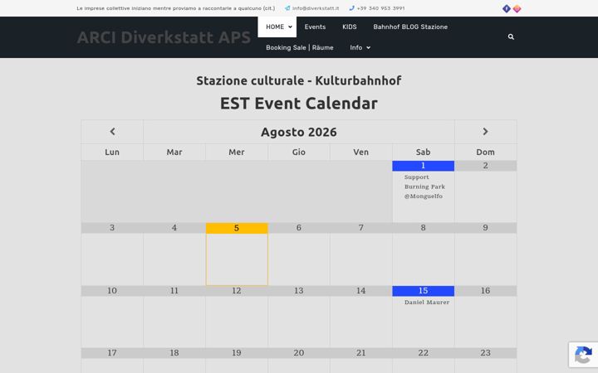598x373 pixels.
Task: Select day 20 in calendar
Action: coord(299,353)
